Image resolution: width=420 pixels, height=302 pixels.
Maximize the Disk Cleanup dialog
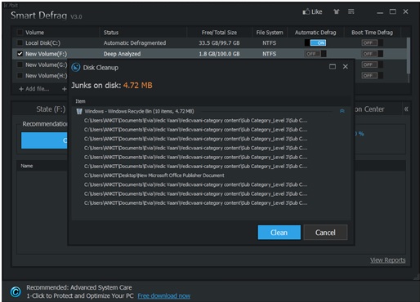pyautogui.click(x=333, y=67)
